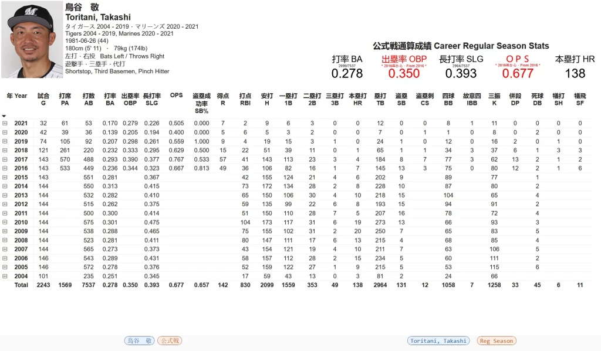Expand the 2021 season row
This screenshot has width=601, height=351.
click(5, 124)
